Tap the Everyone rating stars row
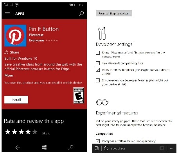178x153 pixels. 52,41
